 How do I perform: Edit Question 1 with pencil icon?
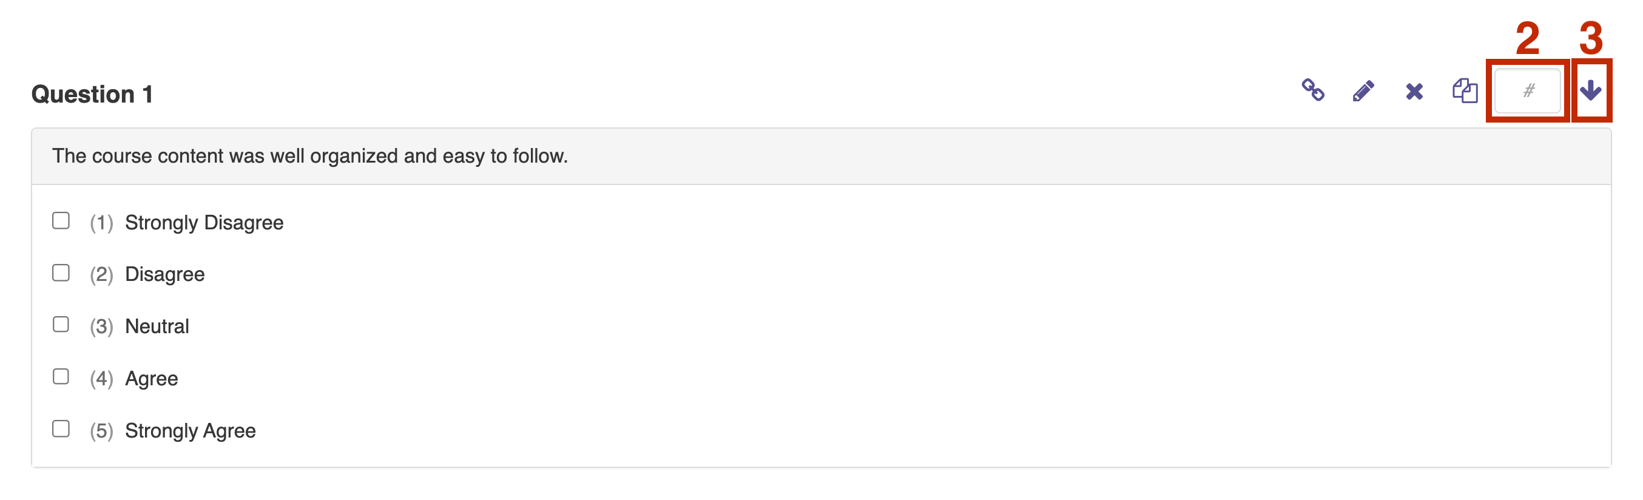(1363, 90)
